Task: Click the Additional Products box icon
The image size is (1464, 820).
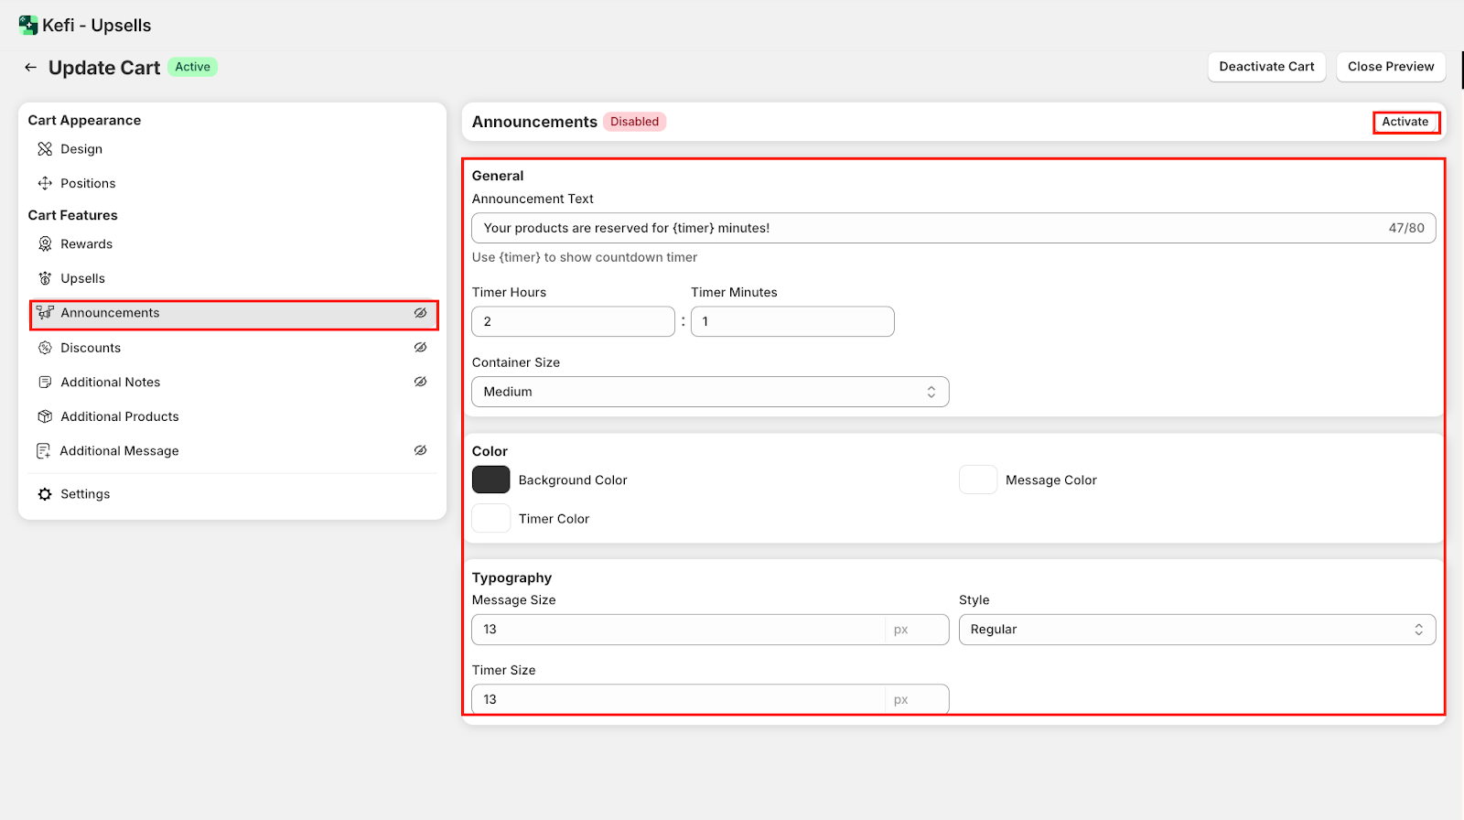Action: [45, 416]
